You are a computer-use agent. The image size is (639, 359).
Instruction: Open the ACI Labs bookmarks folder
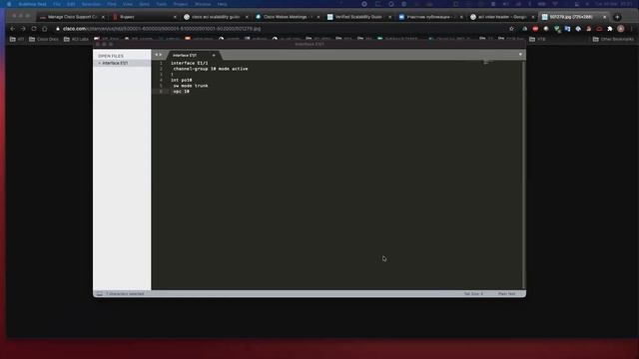click(76, 40)
